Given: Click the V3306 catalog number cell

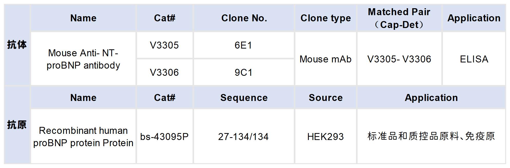Looking at the screenshot, I should pos(164,72).
